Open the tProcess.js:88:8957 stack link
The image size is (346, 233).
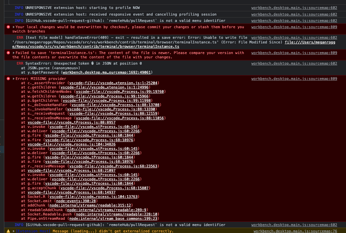(72, 122)
